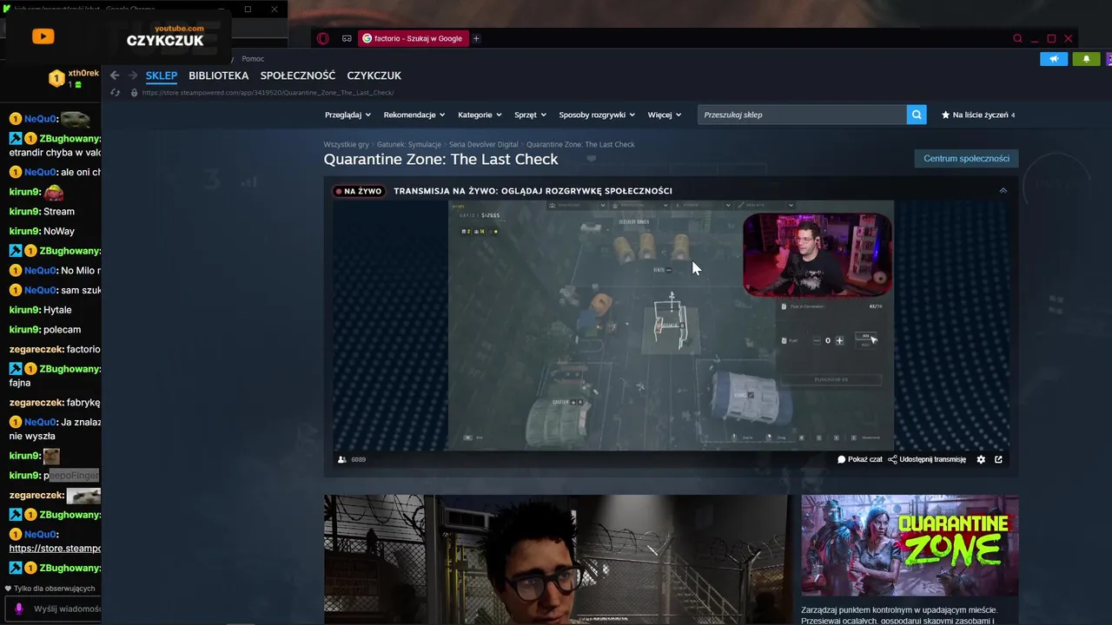Click xth0rek's gold badge in chat

tap(56, 79)
